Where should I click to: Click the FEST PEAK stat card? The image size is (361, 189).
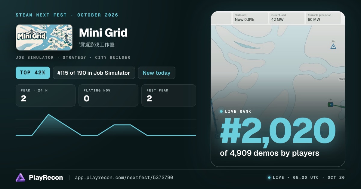tap(169, 95)
